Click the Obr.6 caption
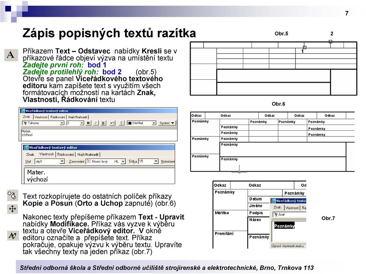 [278, 104]
